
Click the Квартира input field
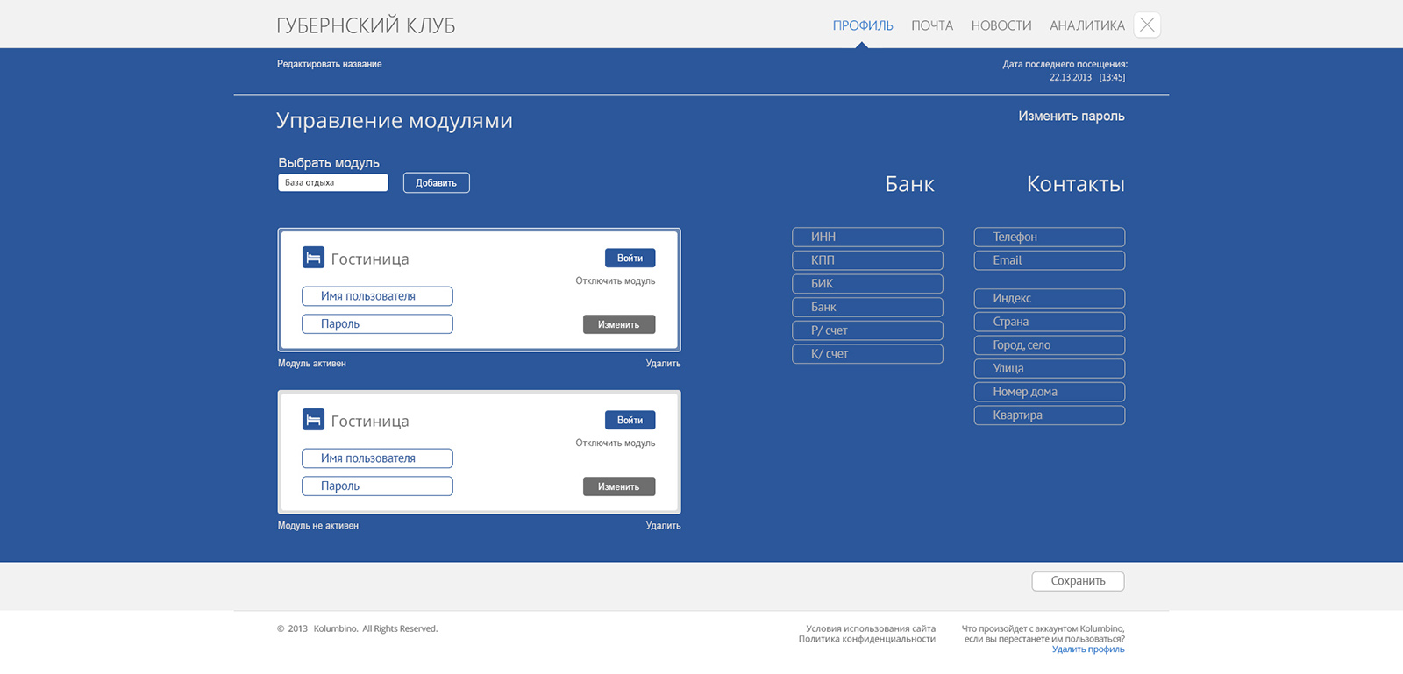coord(1050,415)
